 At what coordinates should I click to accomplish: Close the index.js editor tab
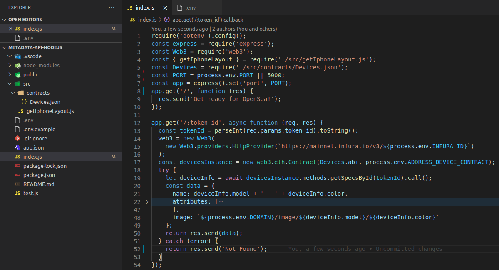point(165,8)
